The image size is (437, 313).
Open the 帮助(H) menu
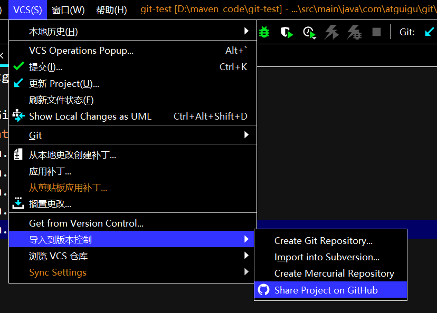pyautogui.click(x=111, y=11)
